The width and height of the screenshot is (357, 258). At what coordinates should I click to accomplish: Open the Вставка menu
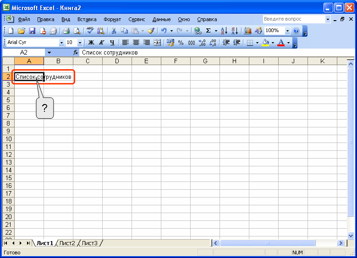pos(87,19)
